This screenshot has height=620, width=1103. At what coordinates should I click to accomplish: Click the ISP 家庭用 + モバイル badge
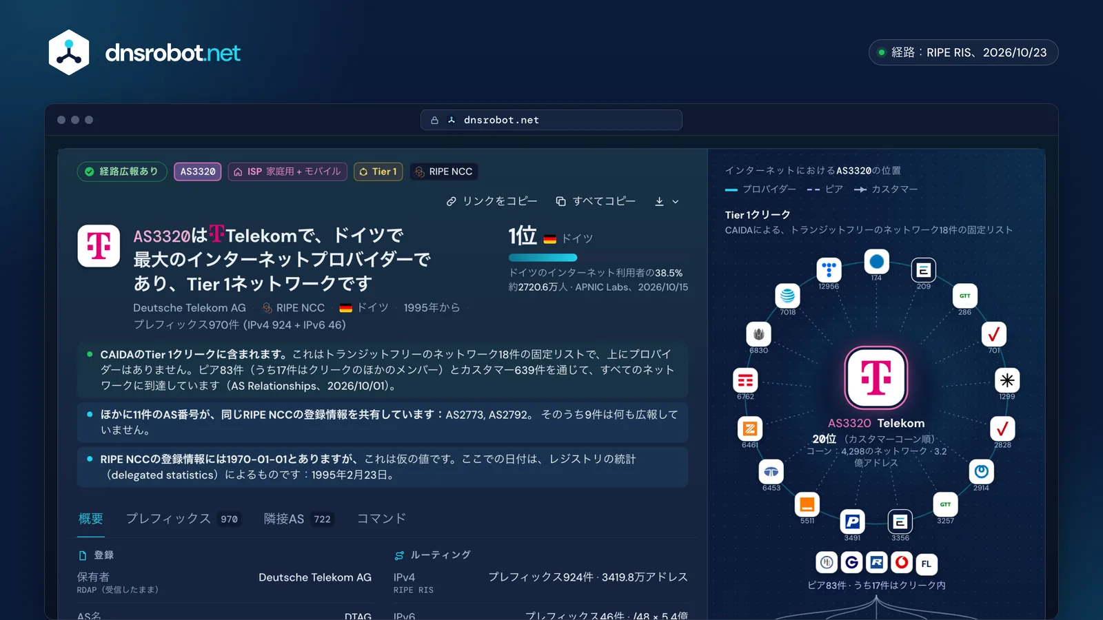click(287, 172)
